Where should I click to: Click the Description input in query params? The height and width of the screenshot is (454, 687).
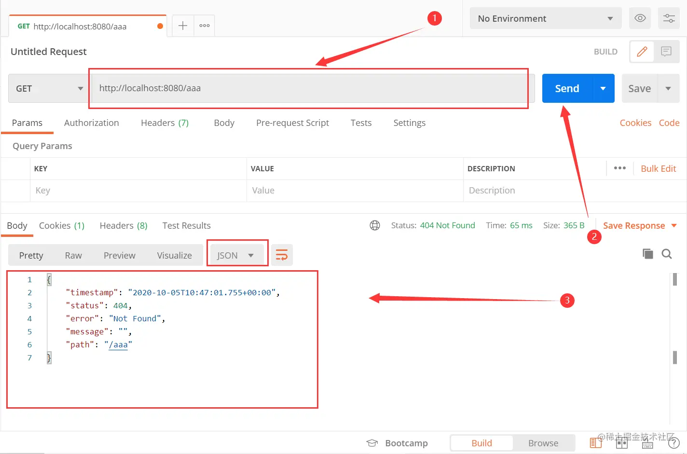574,191
